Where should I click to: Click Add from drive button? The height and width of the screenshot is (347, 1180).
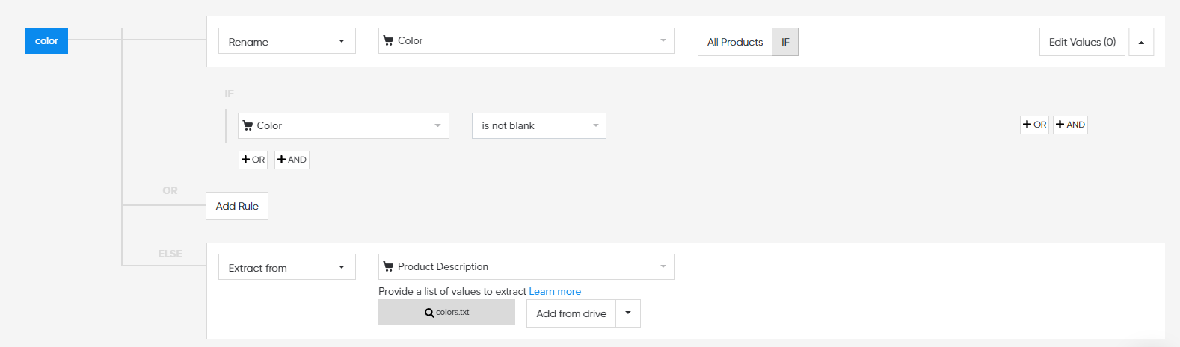[571, 313]
